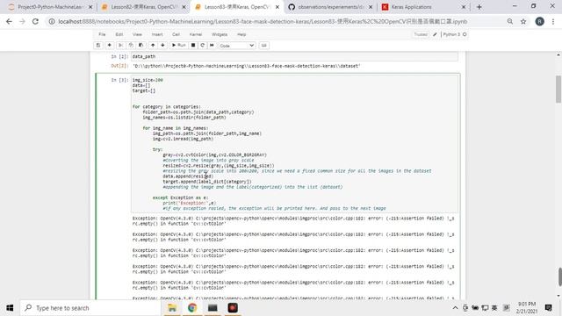Open the Cell menu in Jupyter
The width and height of the screenshot is (562, 316).
(x=176, y=34)
